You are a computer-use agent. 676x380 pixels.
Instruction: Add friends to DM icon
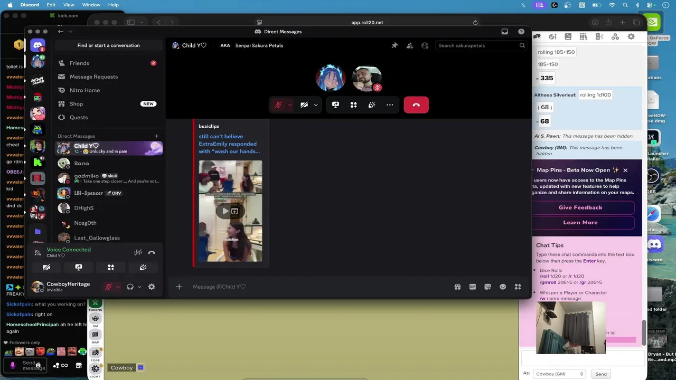[410, 45]
